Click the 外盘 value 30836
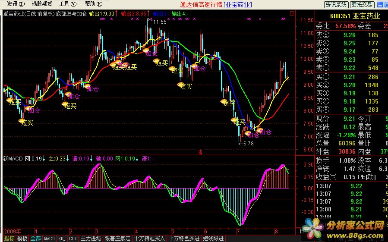 pos(347,151)
